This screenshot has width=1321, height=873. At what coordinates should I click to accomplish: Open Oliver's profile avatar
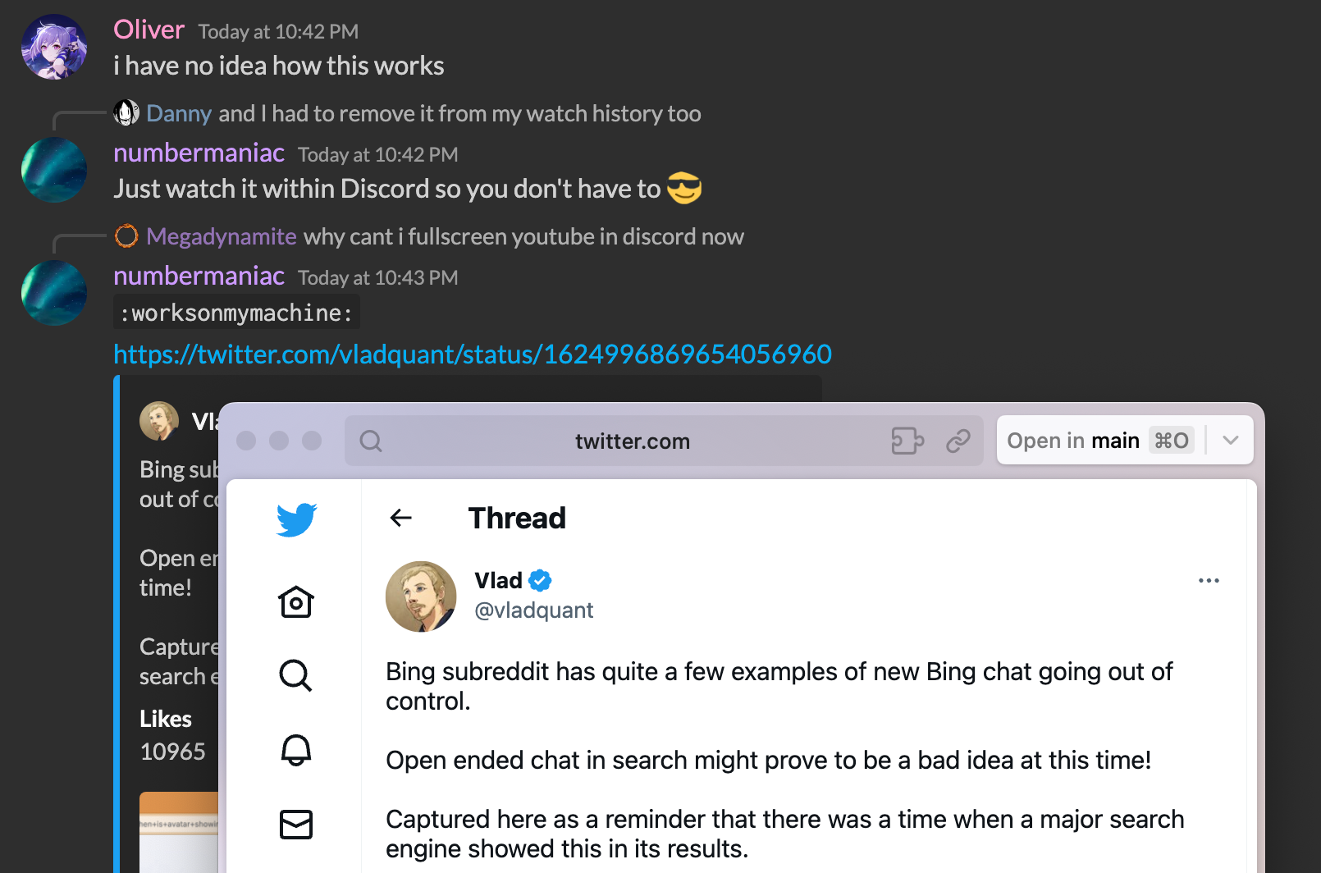[54, 47]
